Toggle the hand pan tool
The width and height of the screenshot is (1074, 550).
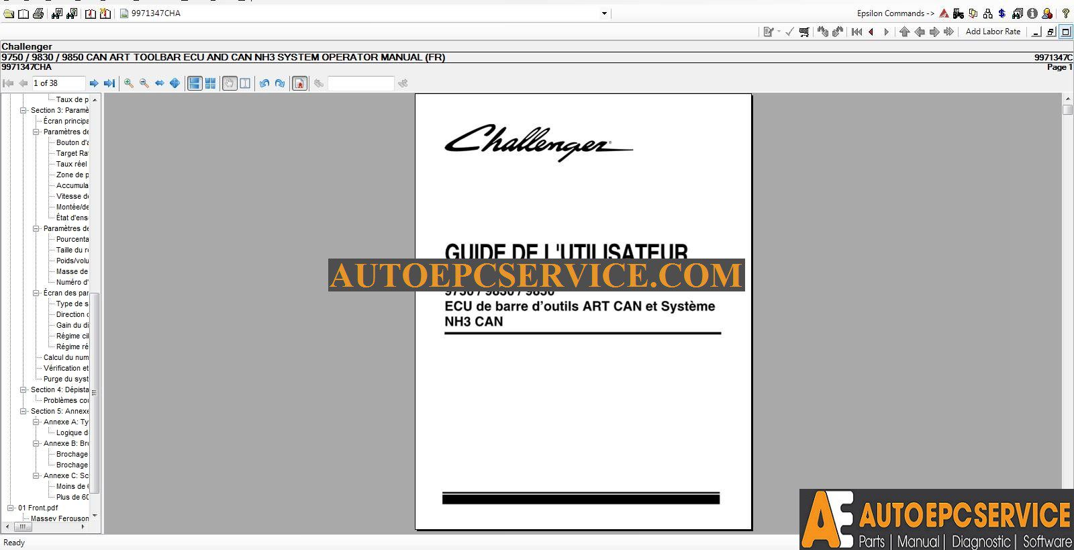(230, 83)
